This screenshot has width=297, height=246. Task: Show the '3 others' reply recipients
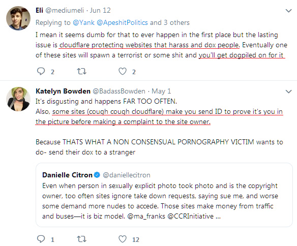[176, 22]
